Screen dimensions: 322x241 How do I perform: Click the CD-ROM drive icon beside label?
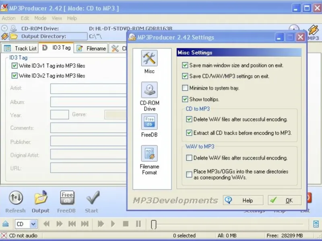click(x=14, y=28)
